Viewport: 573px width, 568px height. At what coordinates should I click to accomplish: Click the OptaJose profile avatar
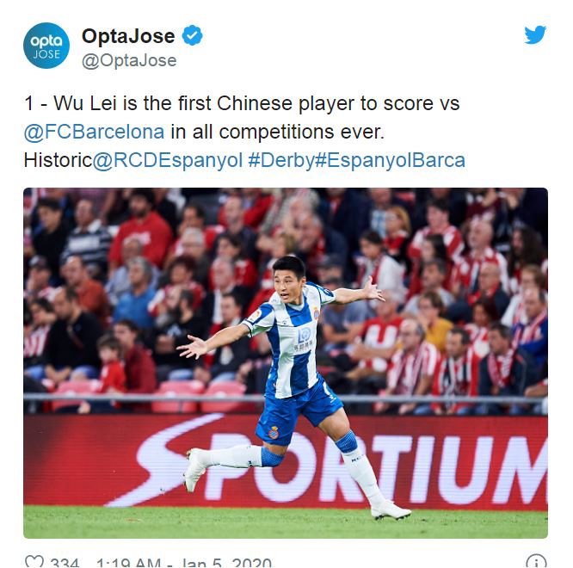(x=46, y=46)
